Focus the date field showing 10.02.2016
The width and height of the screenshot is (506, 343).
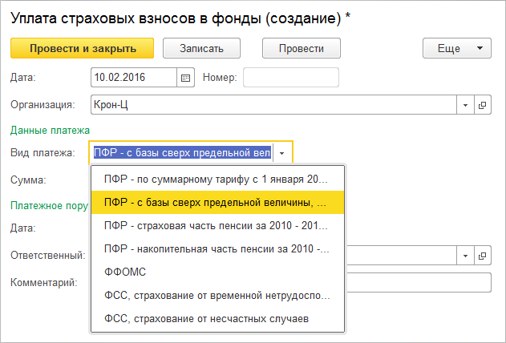click(134, 78)
